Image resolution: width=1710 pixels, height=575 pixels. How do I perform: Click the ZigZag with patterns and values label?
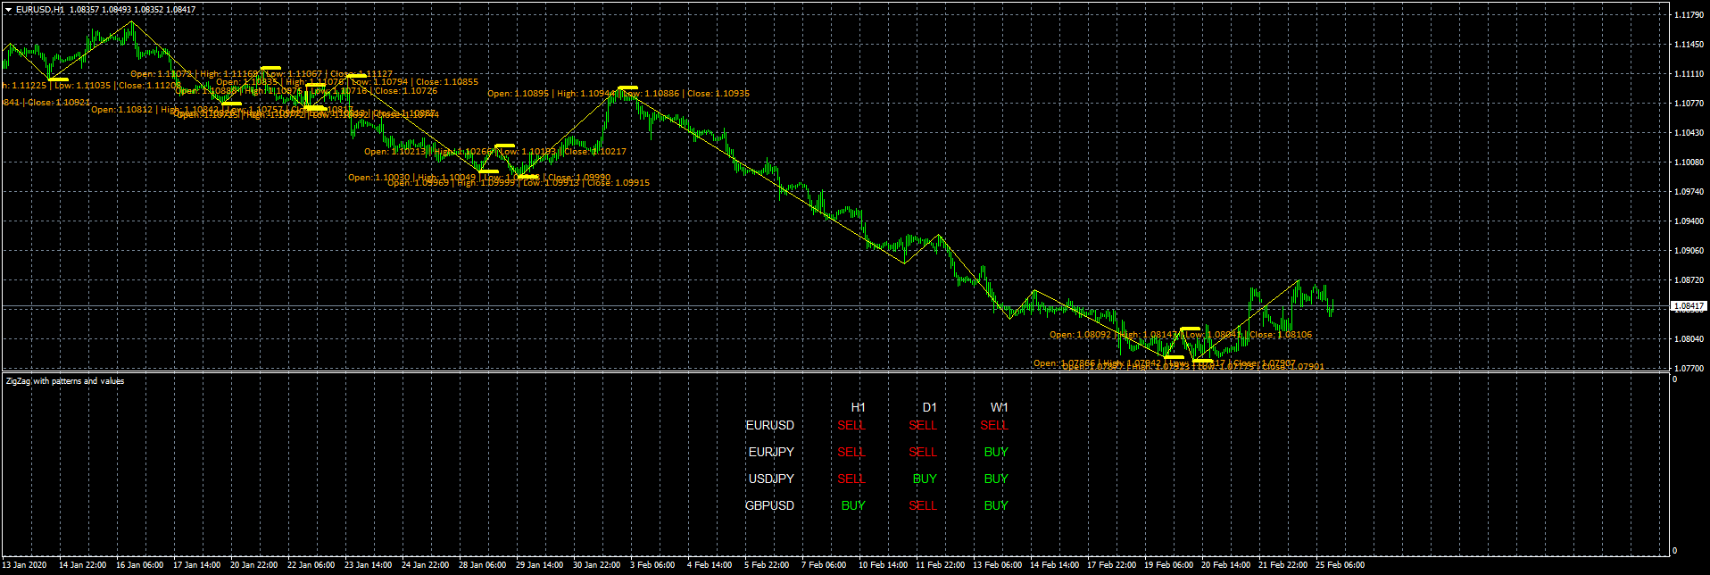pos(65,381)
